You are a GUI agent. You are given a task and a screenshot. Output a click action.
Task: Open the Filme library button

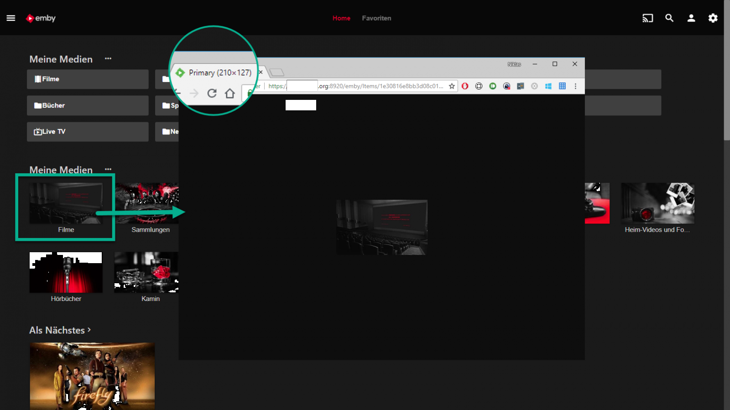point(88,79)
